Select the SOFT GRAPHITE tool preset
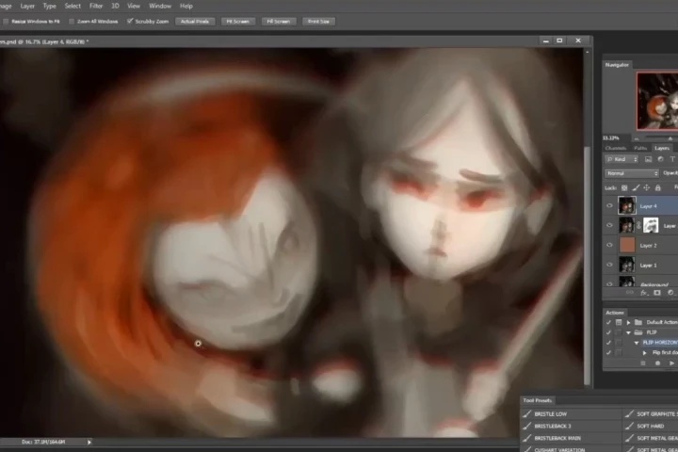Image resolution: width=678 pixels, height=452 pixels. point(651,414)
